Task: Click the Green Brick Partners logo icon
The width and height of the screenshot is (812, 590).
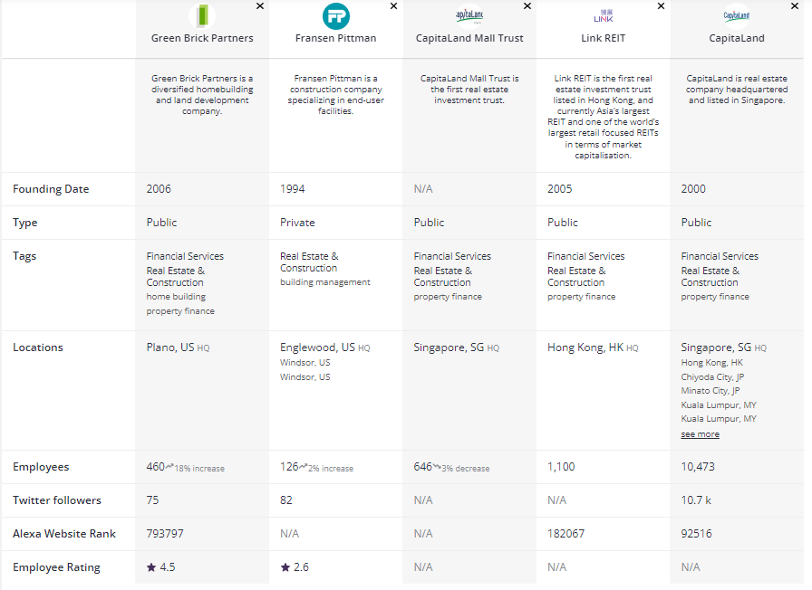Action: coord(202,15)
